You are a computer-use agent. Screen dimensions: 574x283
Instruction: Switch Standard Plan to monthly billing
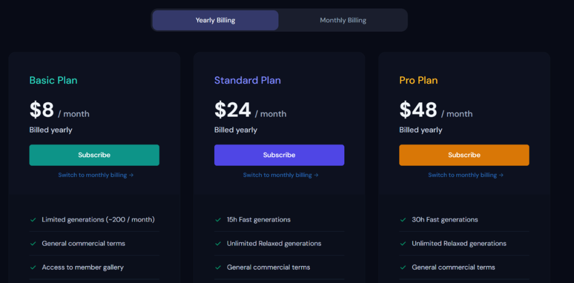tap(281, 175)
